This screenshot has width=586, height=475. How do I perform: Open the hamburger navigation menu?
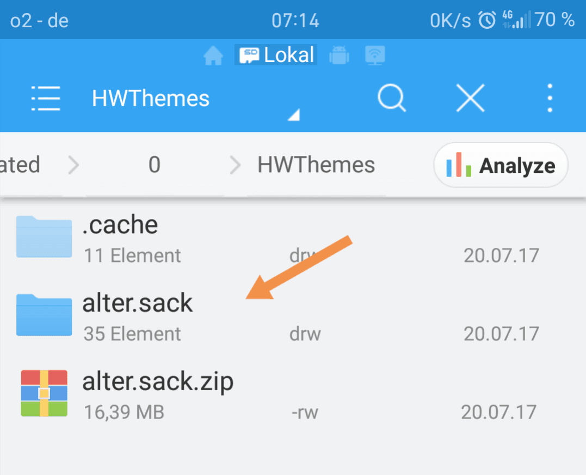(46, 98)
